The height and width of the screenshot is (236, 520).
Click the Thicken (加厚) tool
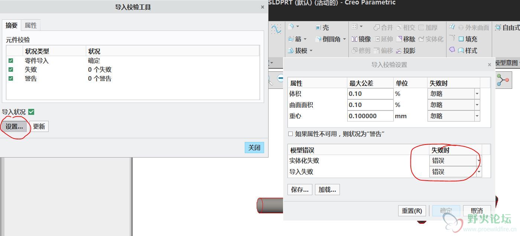(x=428, y=28)
